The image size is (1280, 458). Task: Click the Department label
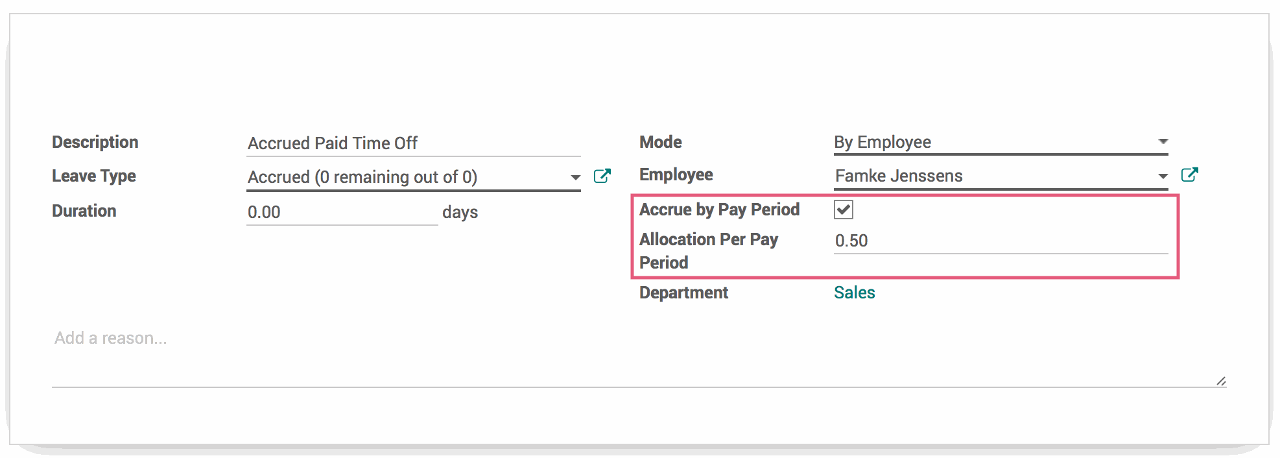pos(684,293)
